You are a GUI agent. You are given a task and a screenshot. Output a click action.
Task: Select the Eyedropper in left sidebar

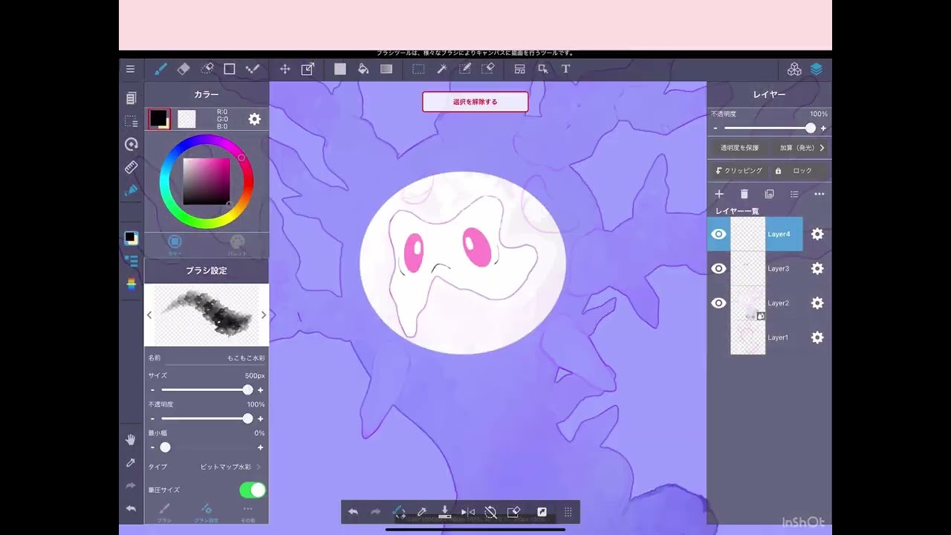131,463
